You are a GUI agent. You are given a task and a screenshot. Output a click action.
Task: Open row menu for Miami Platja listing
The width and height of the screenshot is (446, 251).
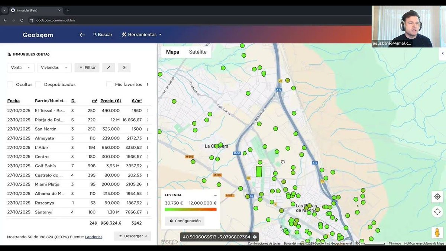pos(147,184)
